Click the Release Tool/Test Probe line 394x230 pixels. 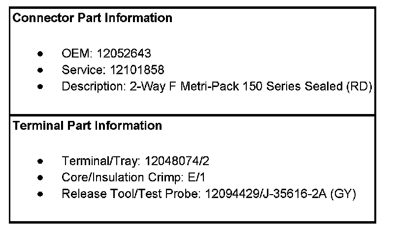tap(209, 194)
